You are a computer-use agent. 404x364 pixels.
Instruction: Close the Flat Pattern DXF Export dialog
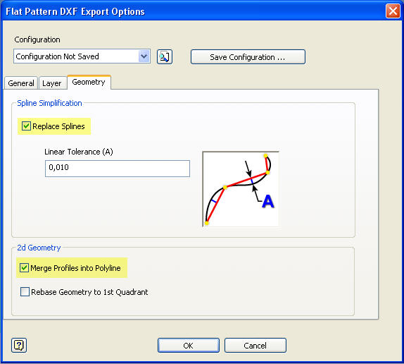click(x=393, y=11)
